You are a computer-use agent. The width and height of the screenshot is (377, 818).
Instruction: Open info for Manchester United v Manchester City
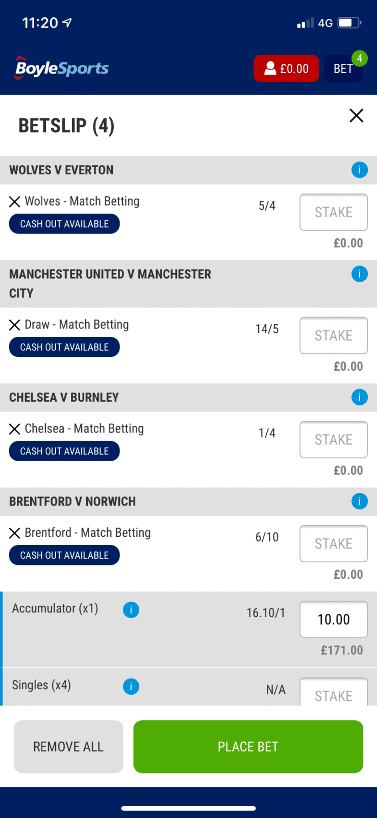359,274
